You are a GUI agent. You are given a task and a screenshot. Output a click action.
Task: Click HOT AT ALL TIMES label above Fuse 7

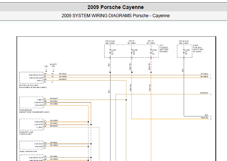click(151, 42)
